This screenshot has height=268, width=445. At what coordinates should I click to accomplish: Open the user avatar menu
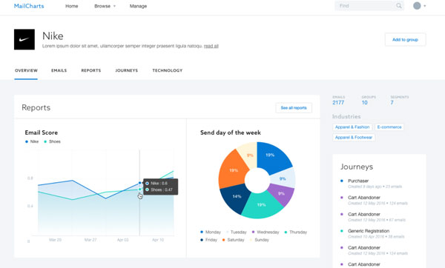417,6
